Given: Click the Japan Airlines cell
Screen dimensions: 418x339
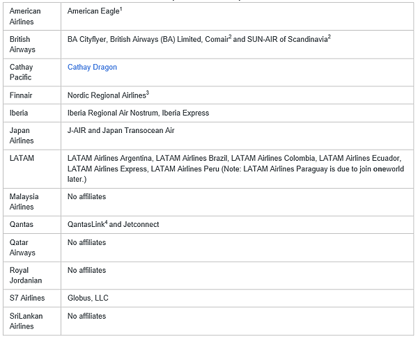Looking at the screenshot, I should click(x=32, y=136).
